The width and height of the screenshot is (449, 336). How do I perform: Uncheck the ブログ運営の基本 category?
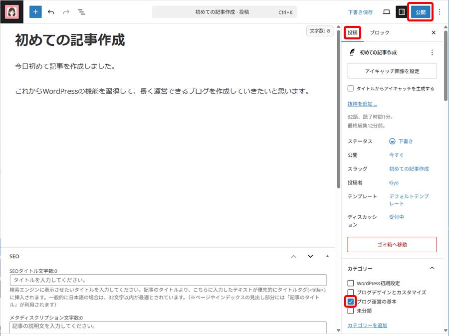351,301
